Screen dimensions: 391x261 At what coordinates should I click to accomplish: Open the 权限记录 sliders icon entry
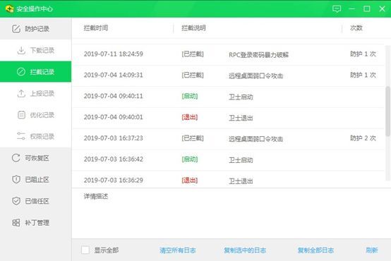coord(21,136)
